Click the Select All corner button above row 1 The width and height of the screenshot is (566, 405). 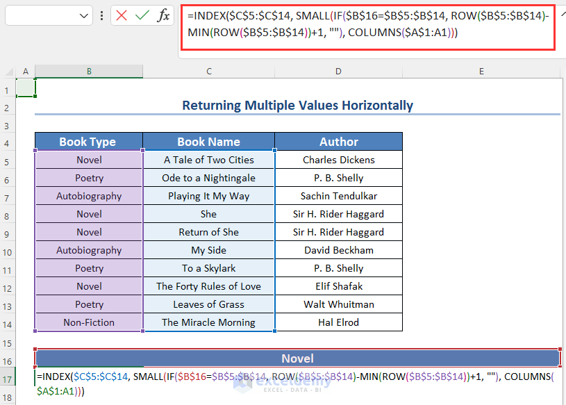pos(8,71)
